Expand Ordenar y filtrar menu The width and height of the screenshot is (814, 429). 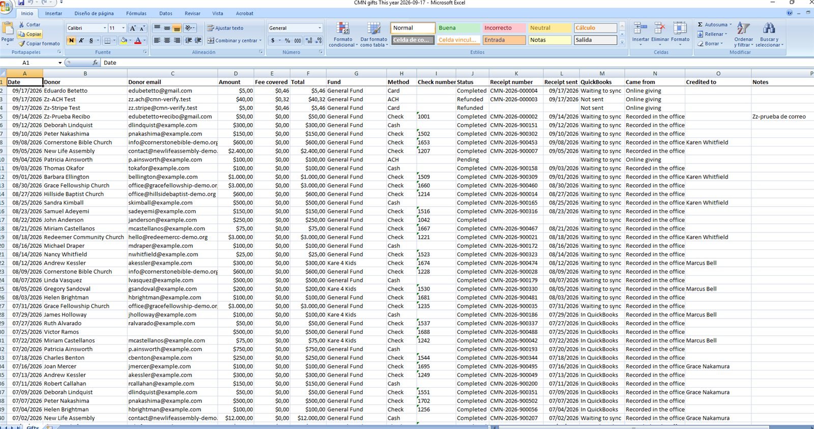coord(743,35)
